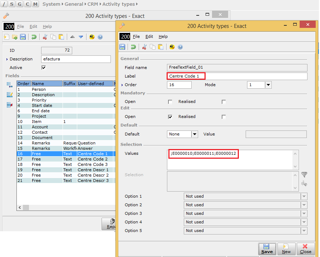Viewport: 320px width, 257px height.
Task: Click the Move up arrow in back window
Action: tap(73, 37)
